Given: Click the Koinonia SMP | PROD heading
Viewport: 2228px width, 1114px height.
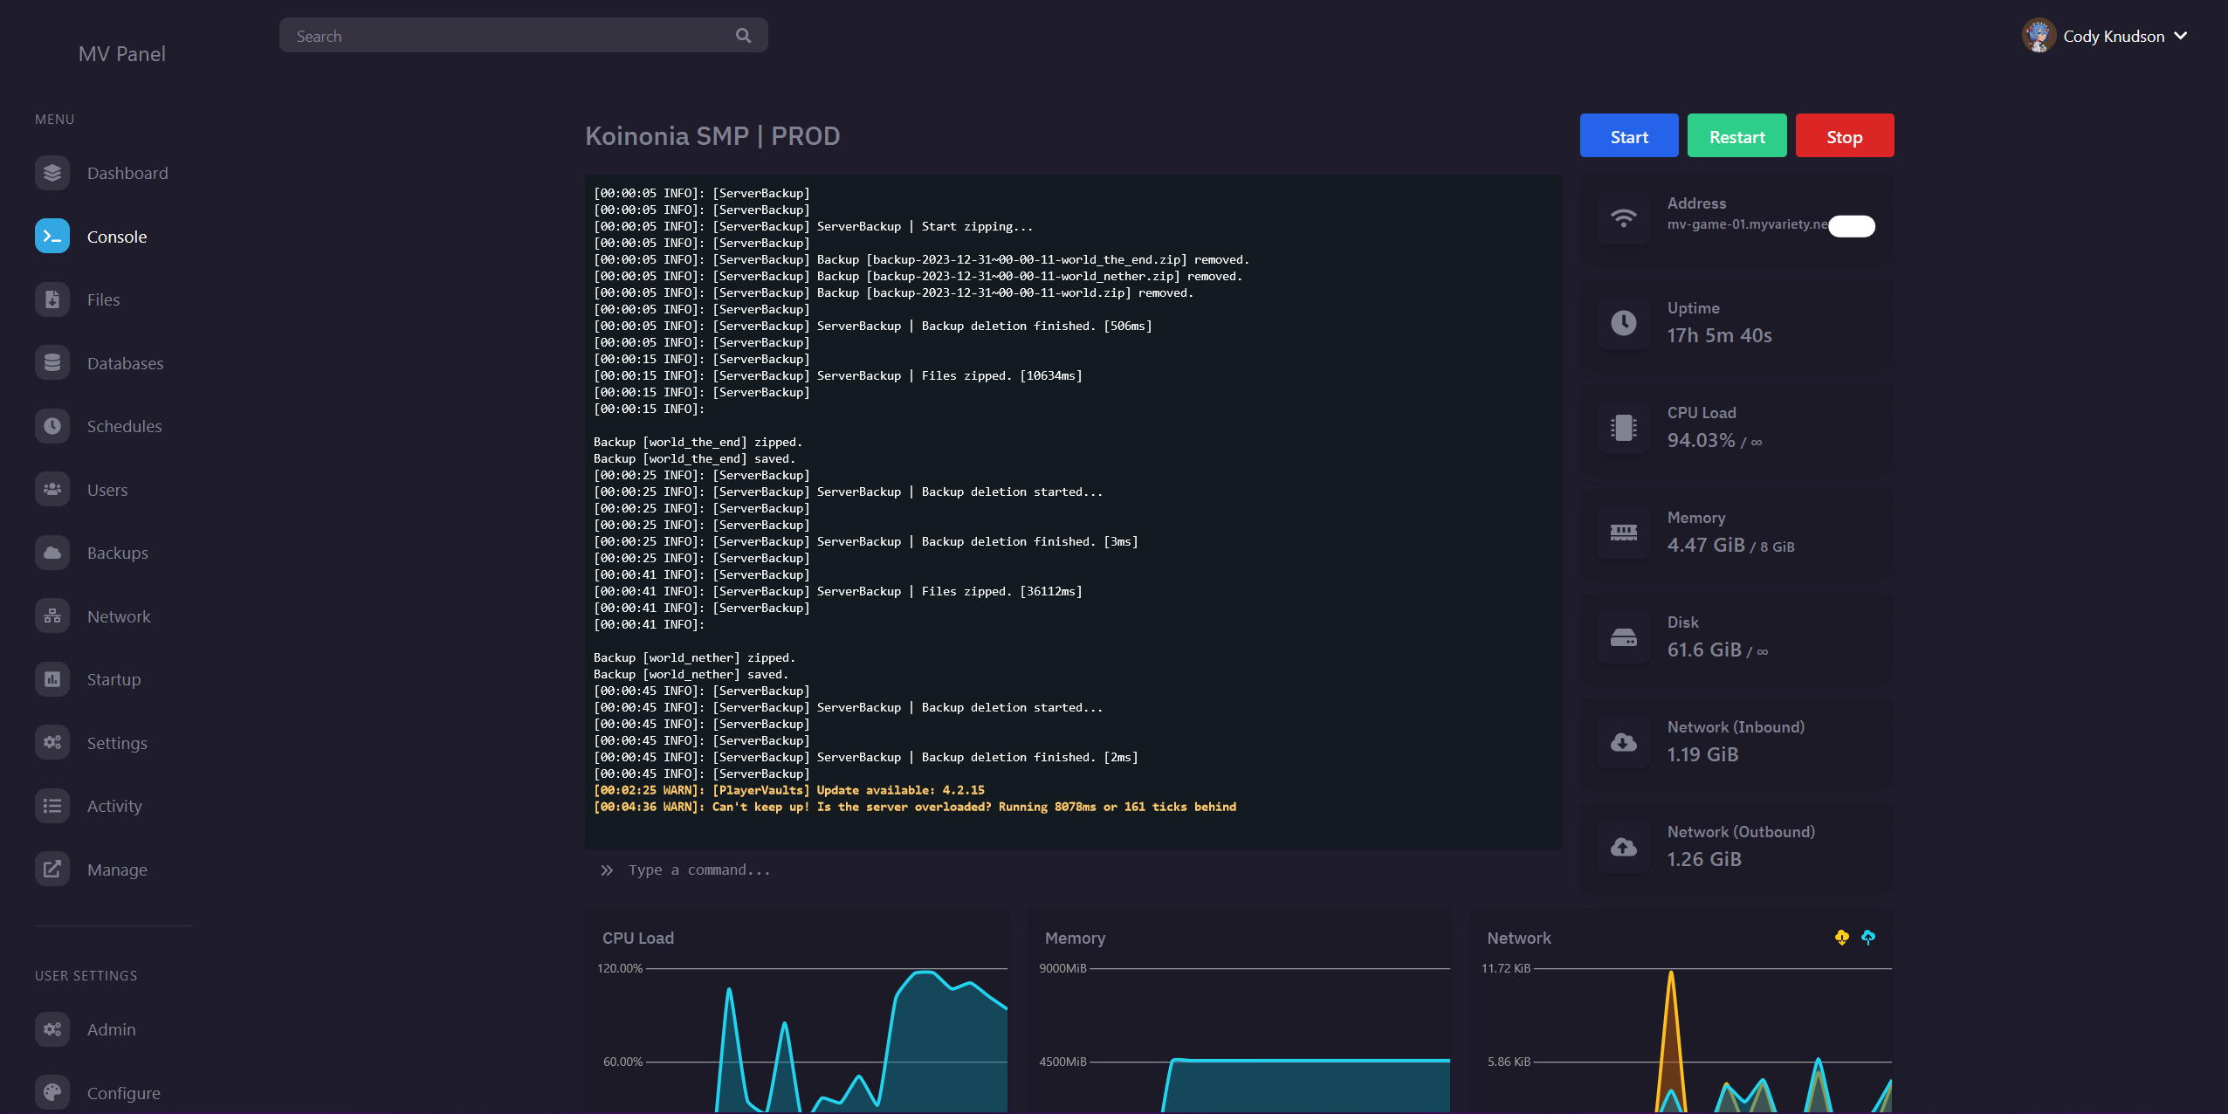Looking at the screenshot, I should pos(712,136).
